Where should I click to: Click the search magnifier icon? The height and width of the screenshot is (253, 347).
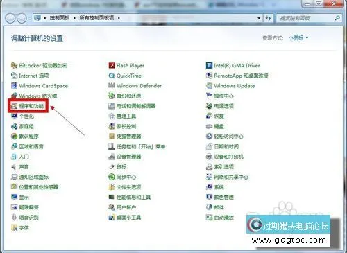tap(337, 18)
